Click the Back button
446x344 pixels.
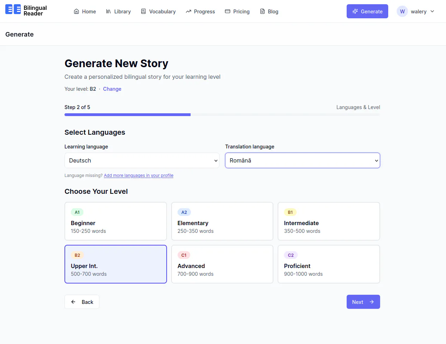pyautogui.click(x=82, y=302)
